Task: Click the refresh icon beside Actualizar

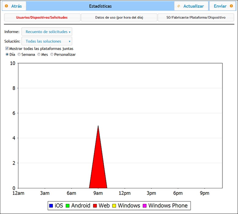Action: click(x=179, y=6)
